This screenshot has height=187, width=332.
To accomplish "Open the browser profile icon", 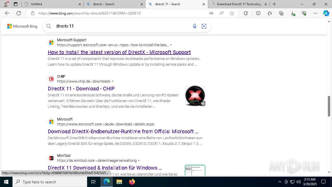I will (6, 4).
